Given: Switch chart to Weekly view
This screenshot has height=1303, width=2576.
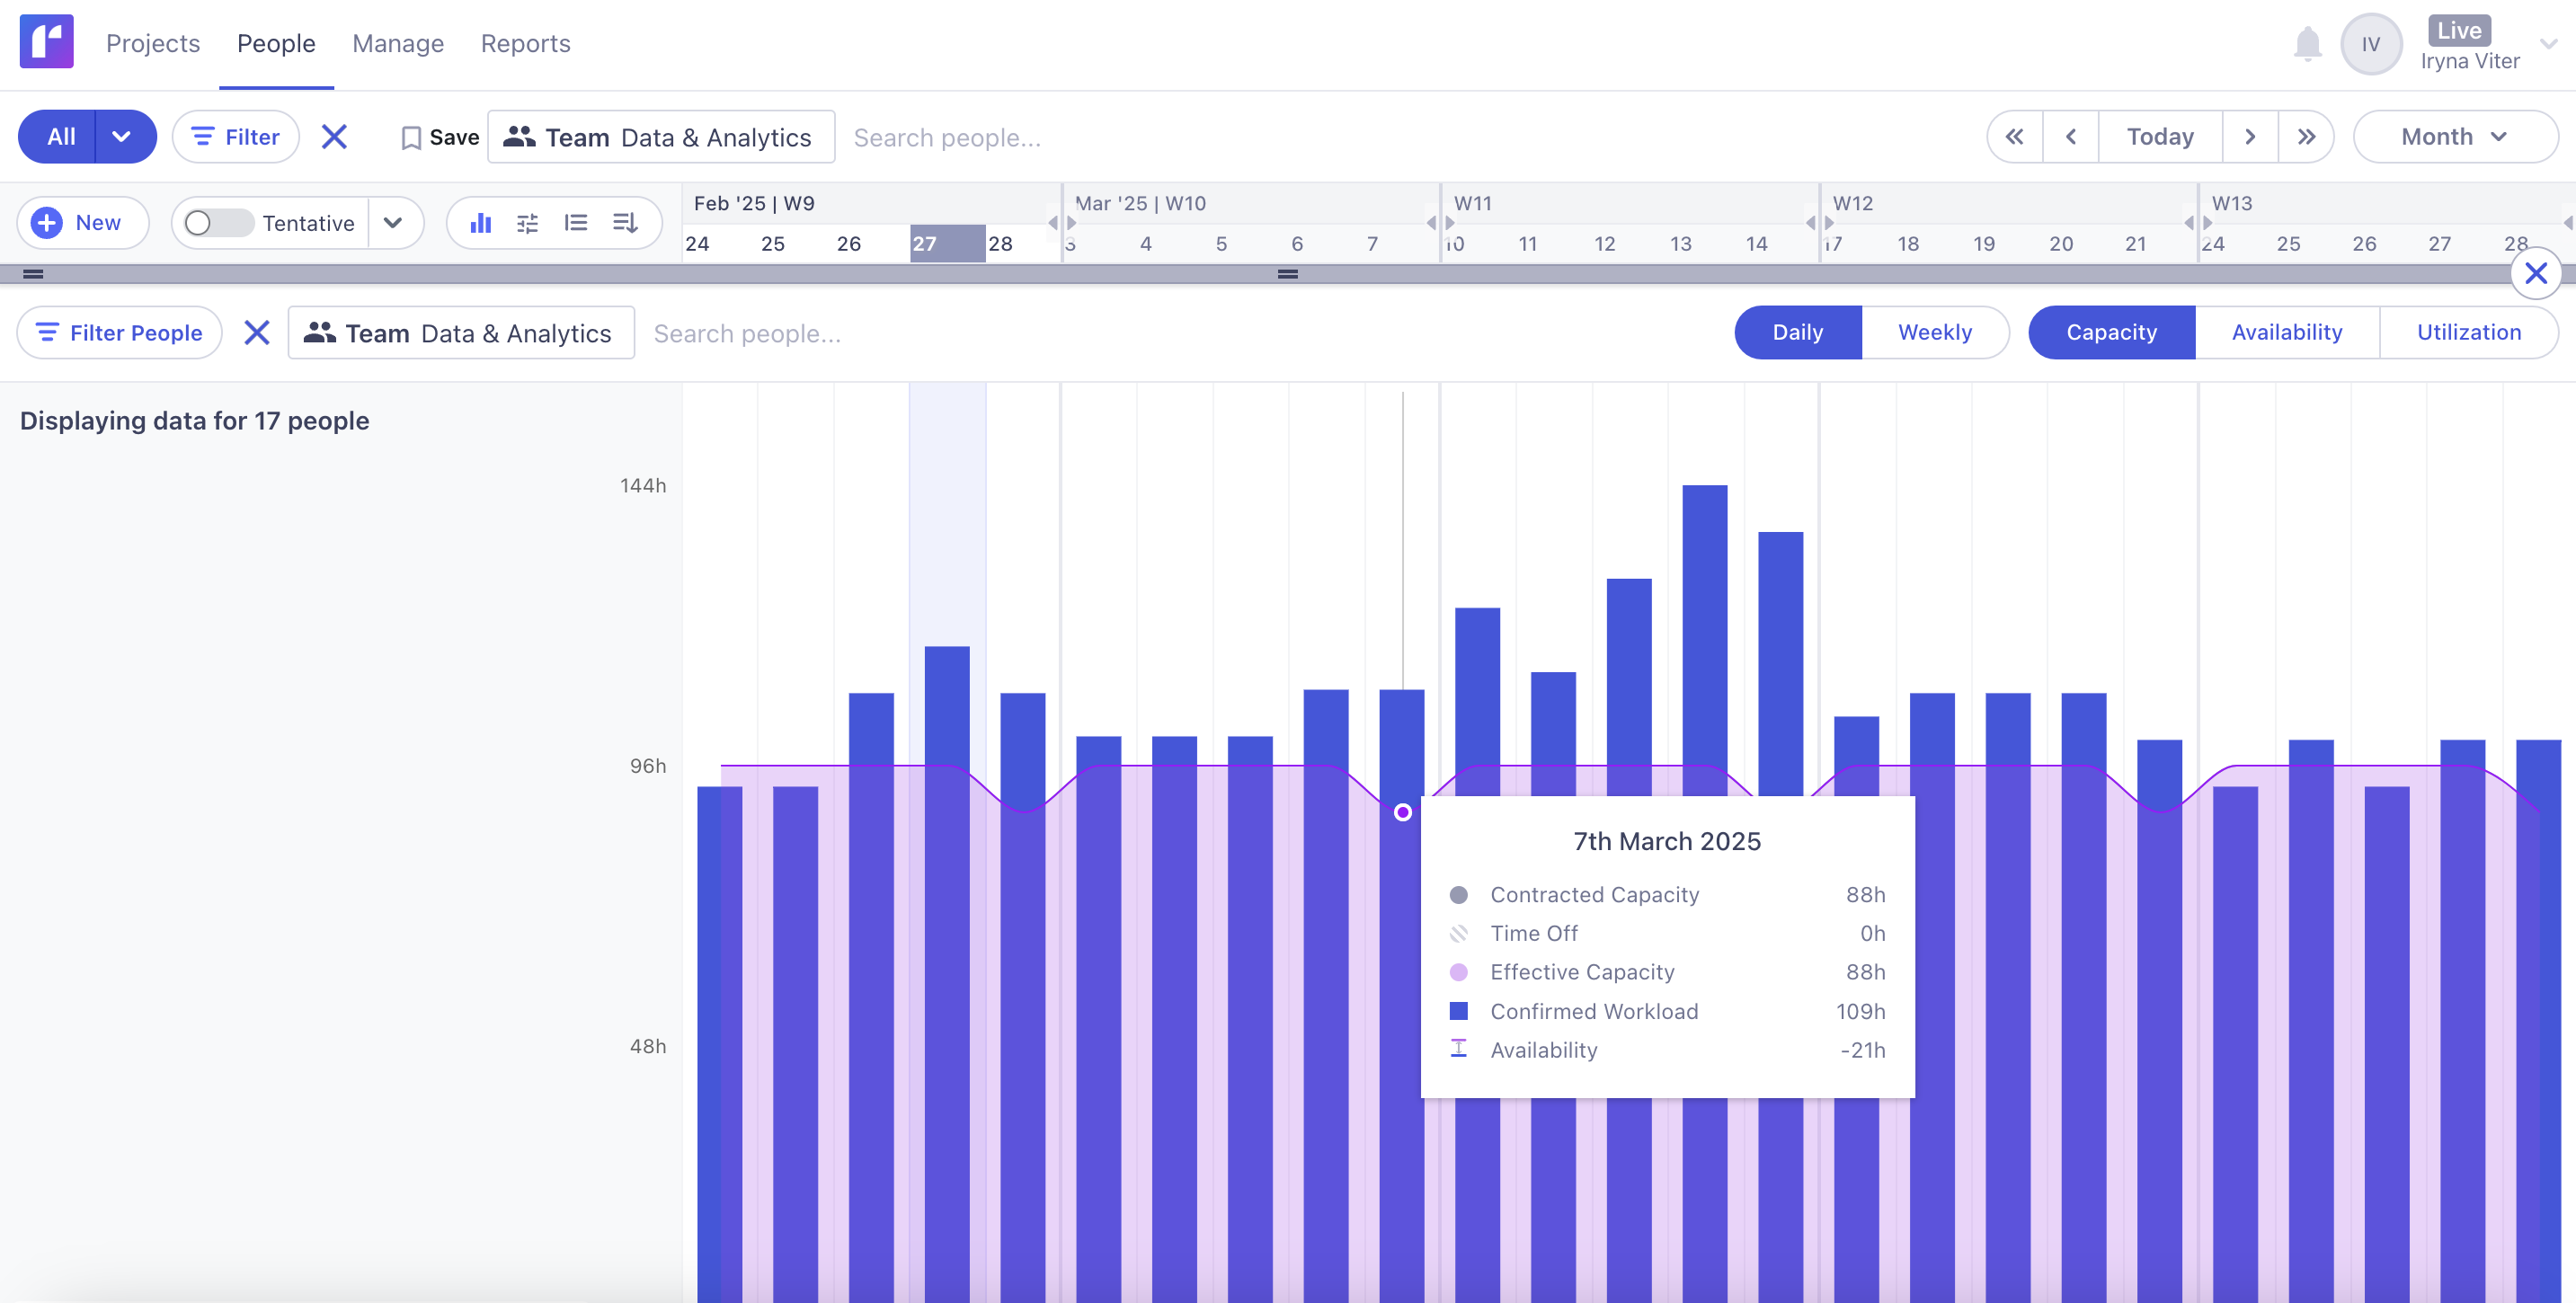Looking at the screenshot, I should [x=1934, y=333].
